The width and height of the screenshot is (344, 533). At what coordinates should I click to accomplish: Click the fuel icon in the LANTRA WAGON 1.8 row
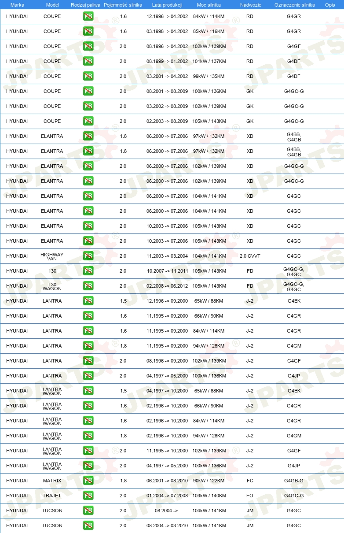click(88, 436)
